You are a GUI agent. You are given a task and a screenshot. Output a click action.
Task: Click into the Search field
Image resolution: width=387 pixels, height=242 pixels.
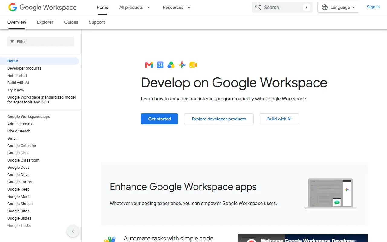282,7
